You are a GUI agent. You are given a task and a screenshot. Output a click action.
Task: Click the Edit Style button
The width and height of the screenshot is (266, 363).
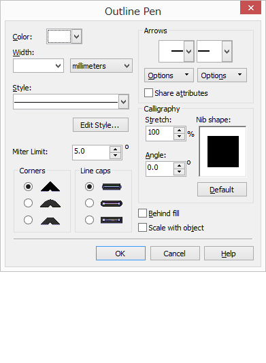click(x=101, y=125)
